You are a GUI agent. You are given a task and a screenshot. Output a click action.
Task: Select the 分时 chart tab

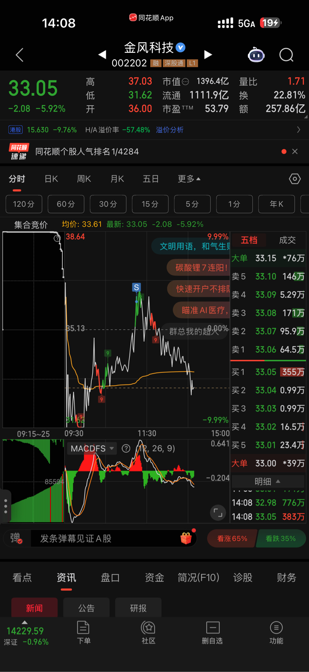click(17, 179)
